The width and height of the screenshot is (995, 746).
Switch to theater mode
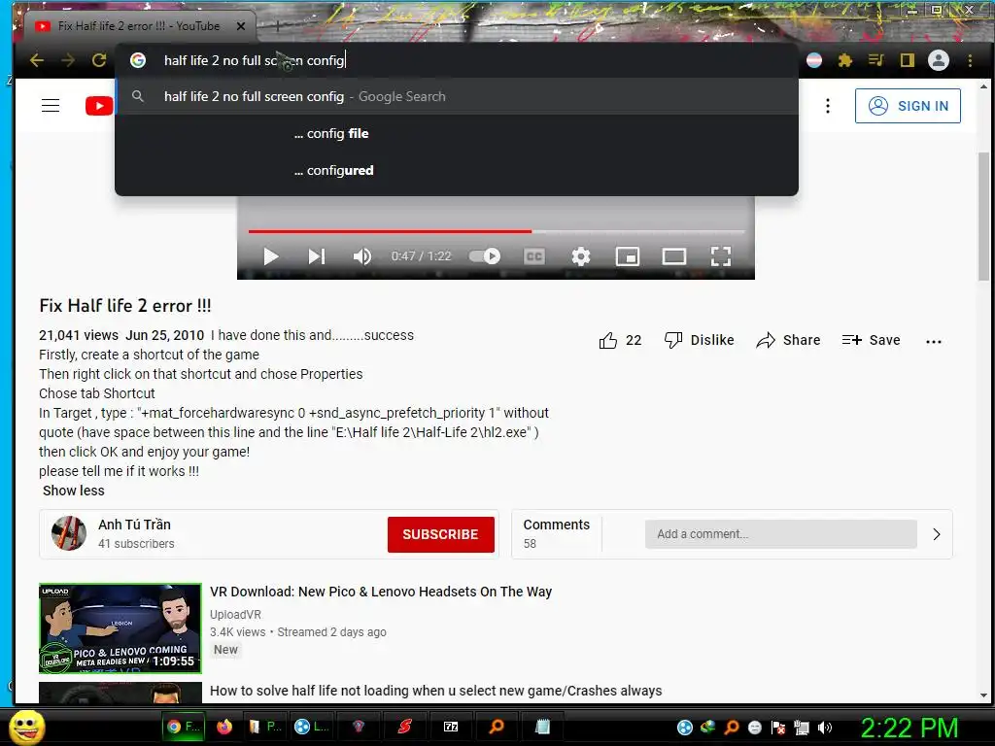(x=674, y=256)
